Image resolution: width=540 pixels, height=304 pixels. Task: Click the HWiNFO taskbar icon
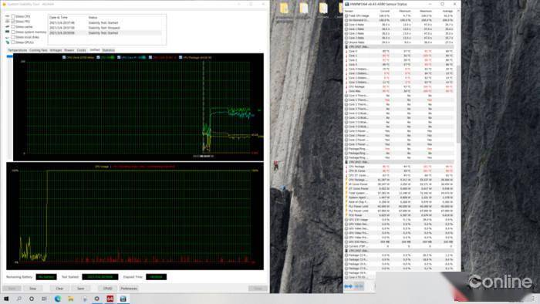pos(123,299)
